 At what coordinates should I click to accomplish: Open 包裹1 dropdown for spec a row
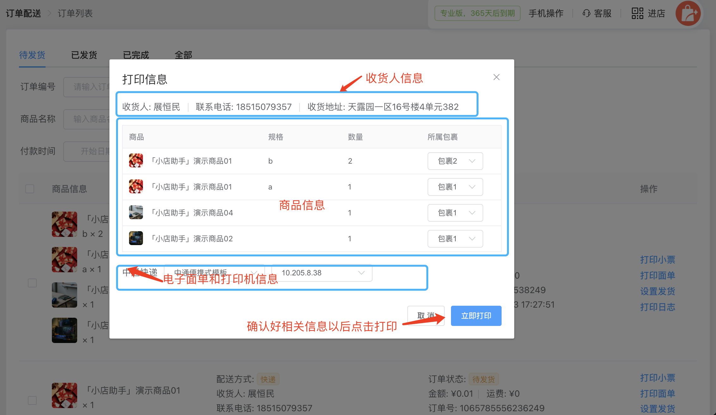point(455,187)
